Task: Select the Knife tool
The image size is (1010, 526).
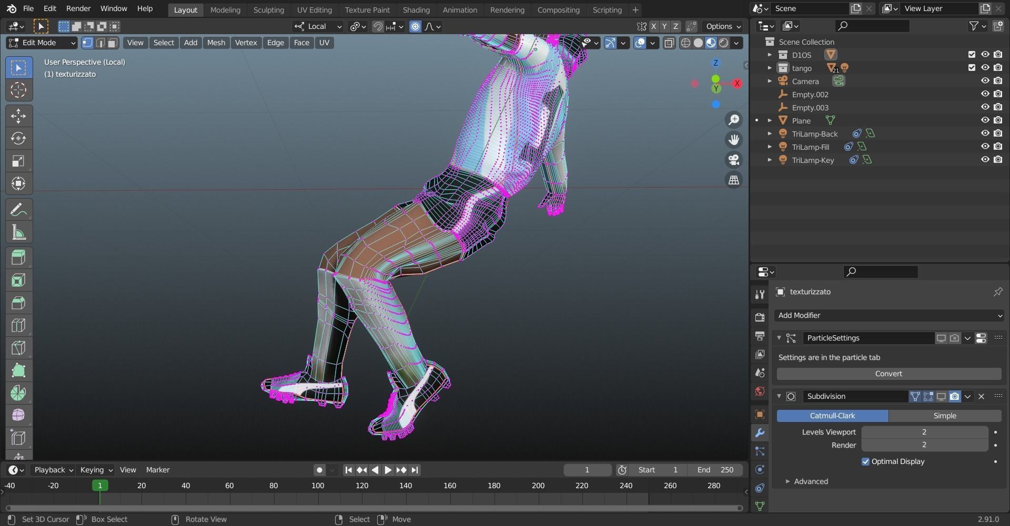Action: pos(18,348)
